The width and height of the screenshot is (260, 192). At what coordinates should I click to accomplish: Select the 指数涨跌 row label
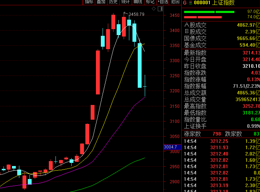click(195, 73)
